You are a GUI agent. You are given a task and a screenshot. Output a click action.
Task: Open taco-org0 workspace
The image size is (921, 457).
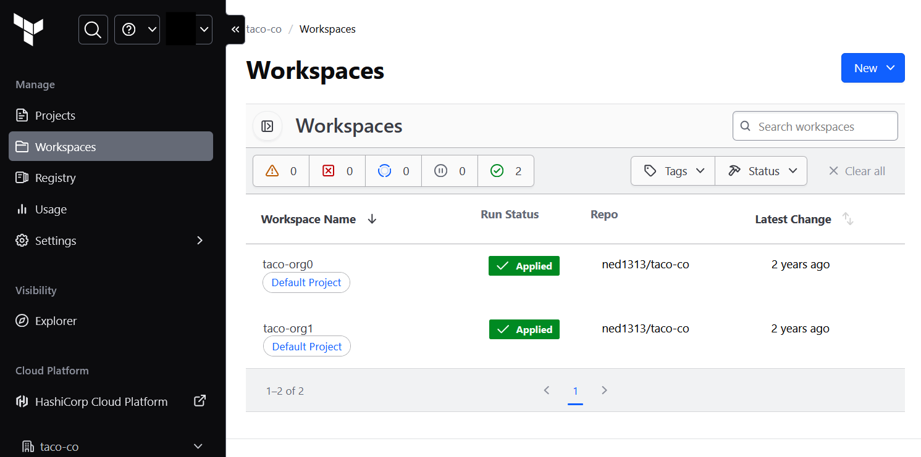click(288, 264)
